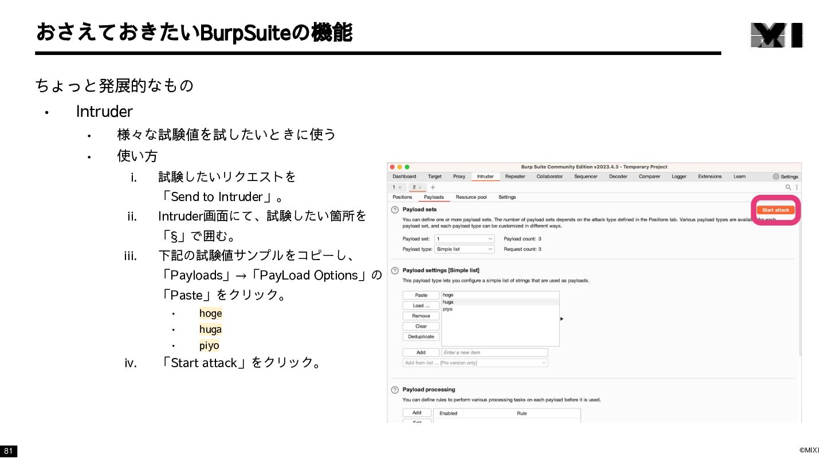Switch to the Sequencer tab

pyautogui.click(x=586, y=176)
